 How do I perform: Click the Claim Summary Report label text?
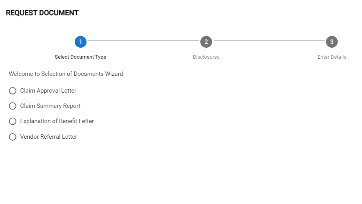50,106
